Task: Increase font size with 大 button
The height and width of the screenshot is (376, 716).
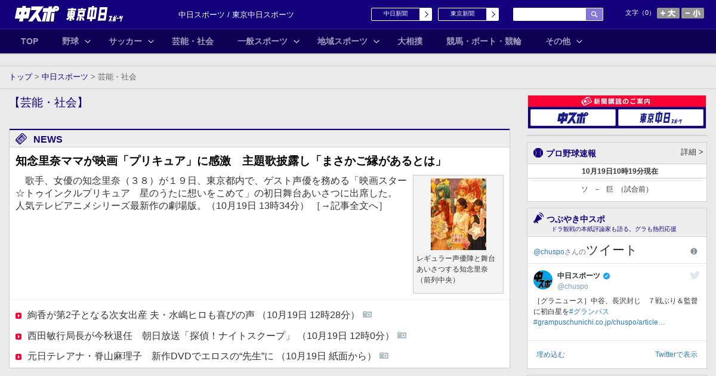Action: coord(668,13)
